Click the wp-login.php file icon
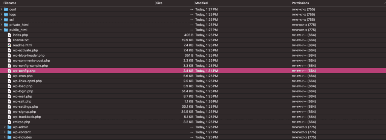The width and height of the screenshot is (386, 140). pos(9,91)
